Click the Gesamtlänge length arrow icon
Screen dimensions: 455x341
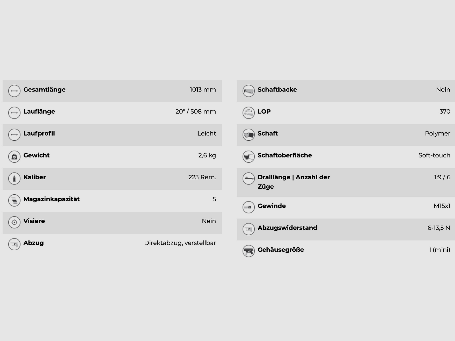tap(14, 91)
